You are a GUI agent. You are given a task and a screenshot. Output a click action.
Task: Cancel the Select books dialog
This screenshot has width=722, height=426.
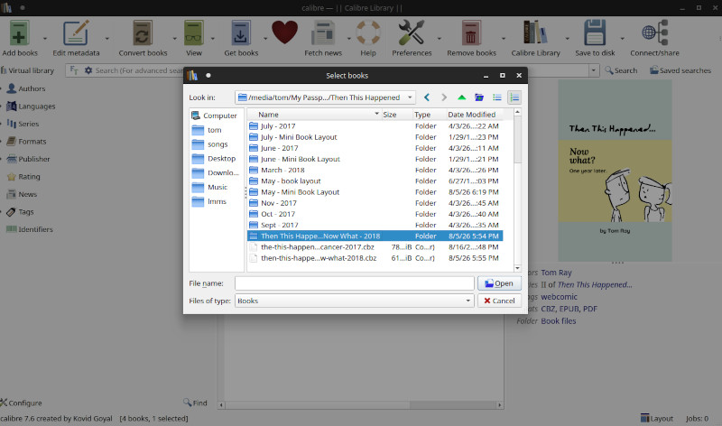499,301
